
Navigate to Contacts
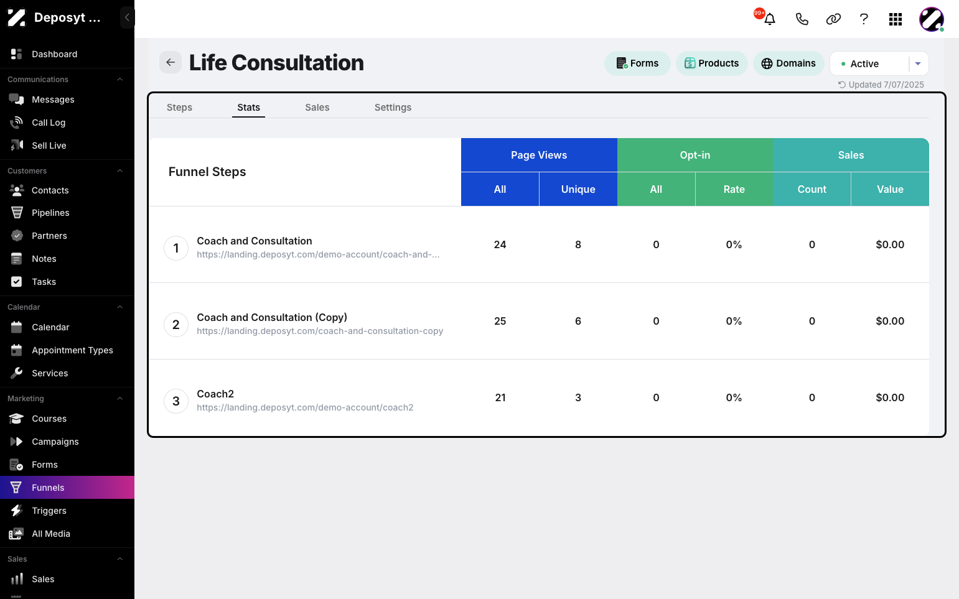pyautogui.click(x=67, y=190)
